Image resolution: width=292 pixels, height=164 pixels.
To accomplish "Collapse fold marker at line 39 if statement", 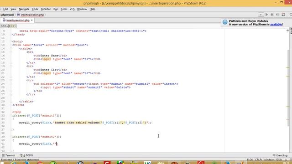I will pyautogui.click(x=11, y=137).
